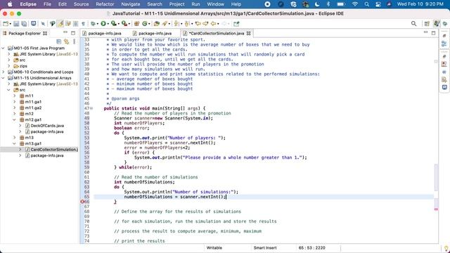Click the Open Perspective icon
Viewport: 450px width, 253px height.
[x=427, y=24]
